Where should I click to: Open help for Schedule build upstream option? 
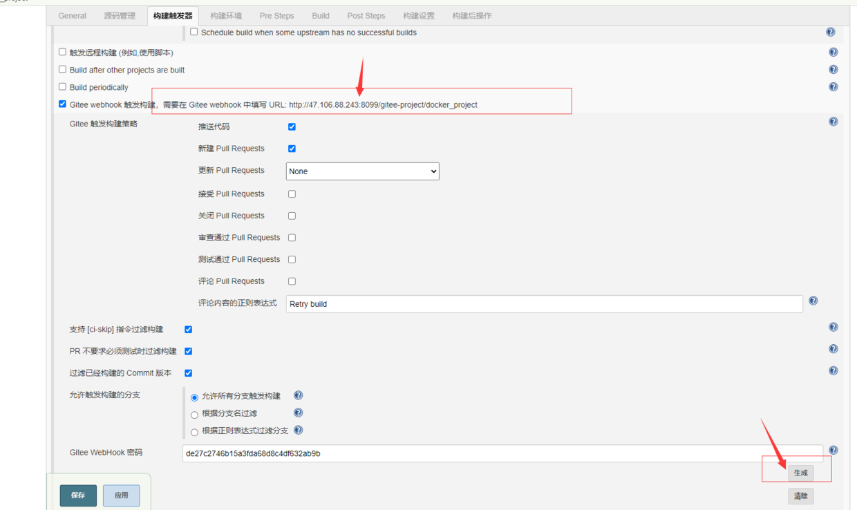coord(831,32)
